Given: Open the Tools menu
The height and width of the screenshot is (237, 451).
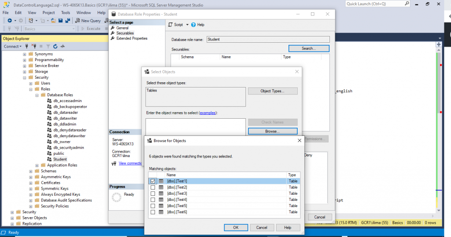Looking at the screenshot, I should tap(65, 13).
